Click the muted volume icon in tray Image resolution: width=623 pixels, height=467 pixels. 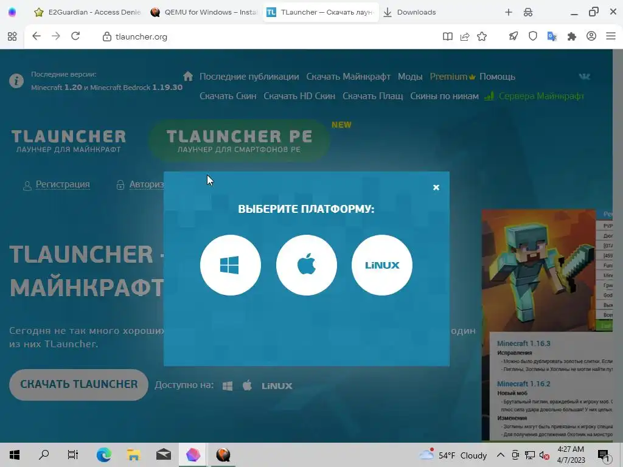coord(545,455)
